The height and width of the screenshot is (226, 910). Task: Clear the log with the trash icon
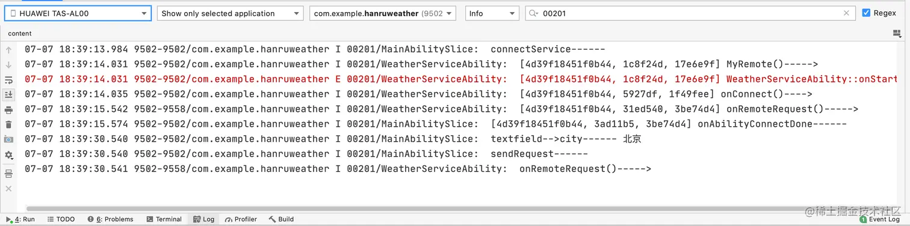[x=8, y=124]
